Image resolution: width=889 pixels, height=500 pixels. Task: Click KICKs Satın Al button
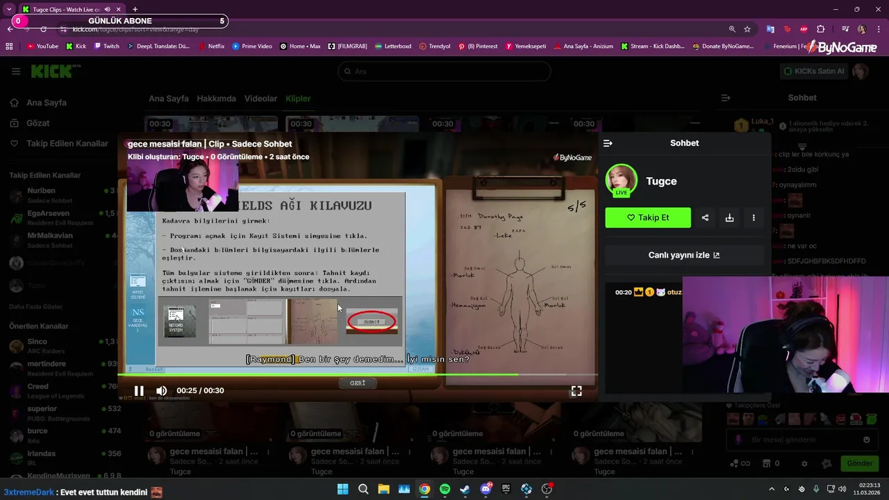tap(813, 71)
